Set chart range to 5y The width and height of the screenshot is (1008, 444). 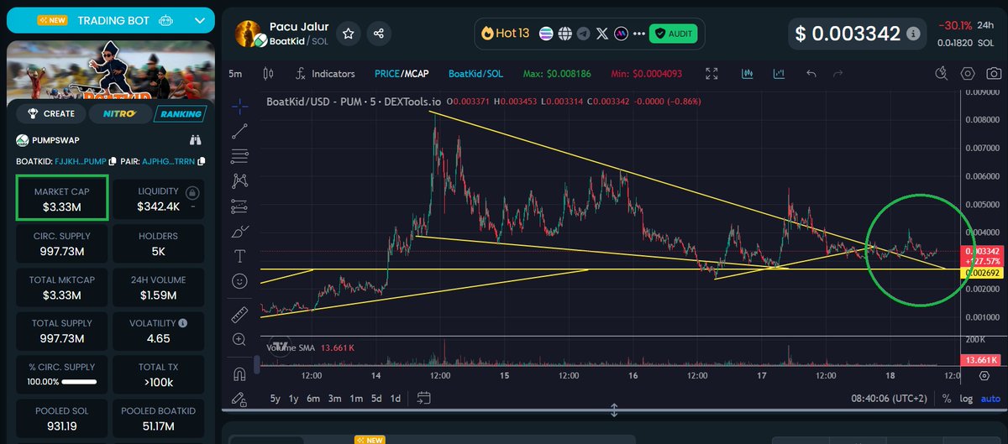pyautogui.click(x=275, y=398)
